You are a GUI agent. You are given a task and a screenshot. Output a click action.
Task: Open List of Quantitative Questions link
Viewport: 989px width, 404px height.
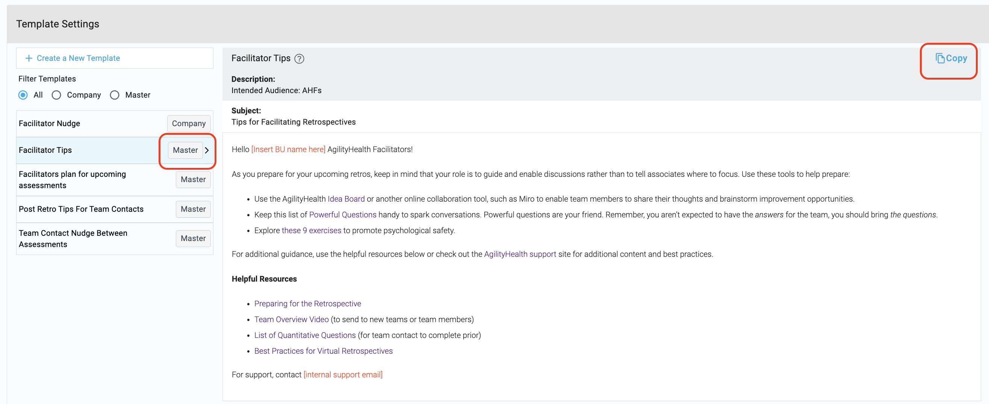coord(305,335)
